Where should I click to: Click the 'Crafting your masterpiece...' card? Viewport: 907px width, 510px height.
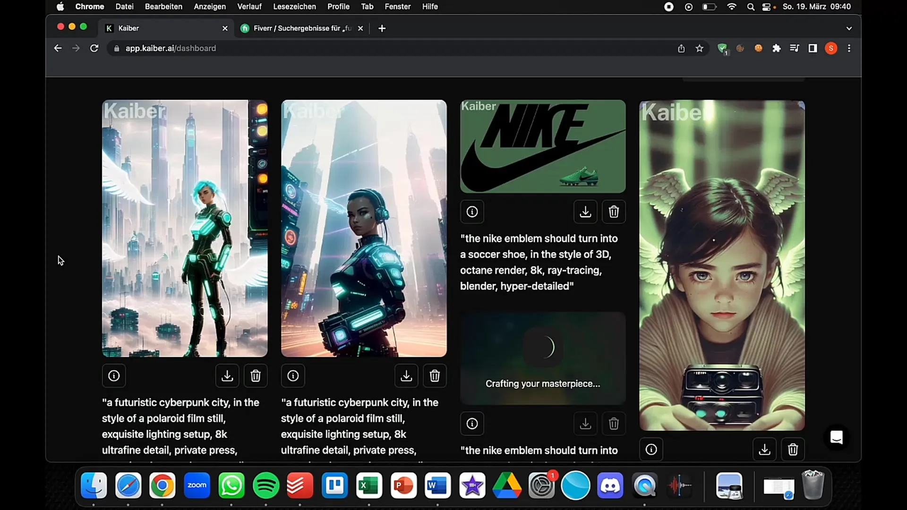(x=543, y=358)
